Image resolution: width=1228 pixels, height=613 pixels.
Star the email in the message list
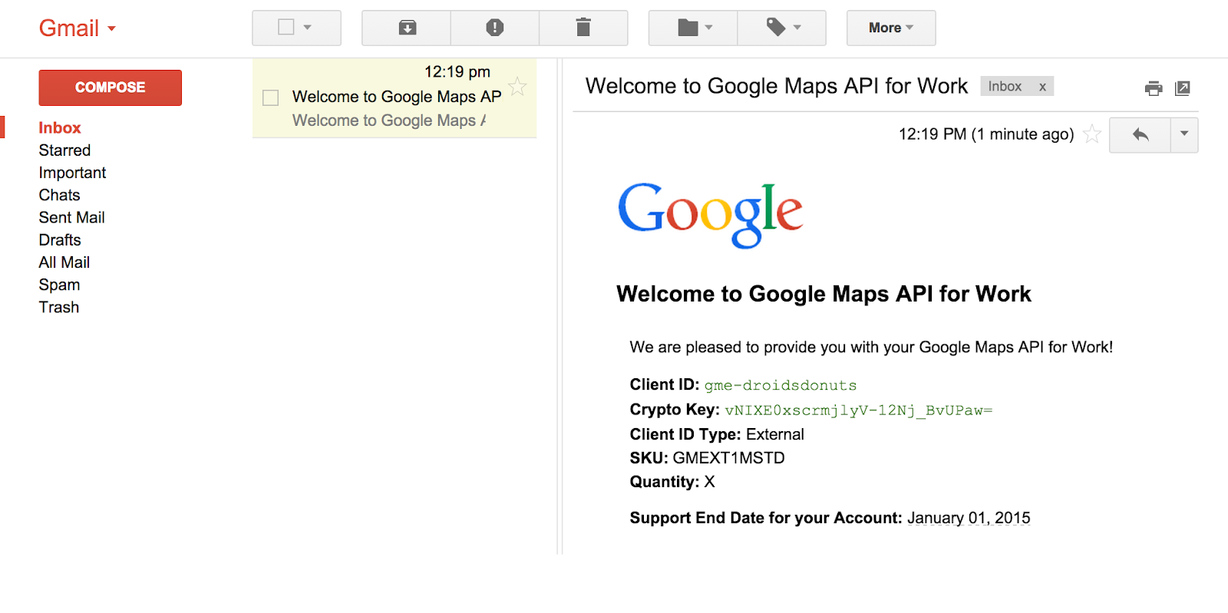pos(518,87)
